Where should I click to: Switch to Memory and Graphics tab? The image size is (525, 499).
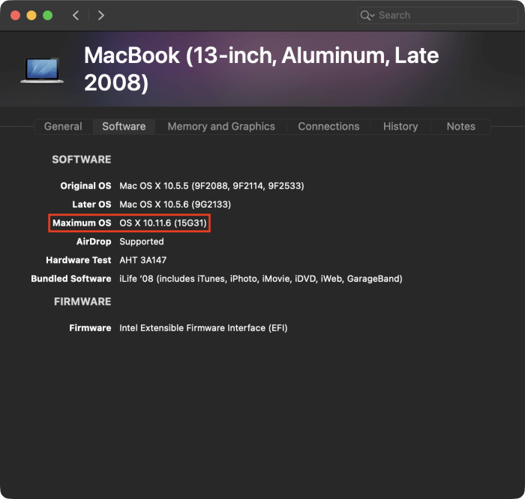pyautogui.click(x=221, y=127)
